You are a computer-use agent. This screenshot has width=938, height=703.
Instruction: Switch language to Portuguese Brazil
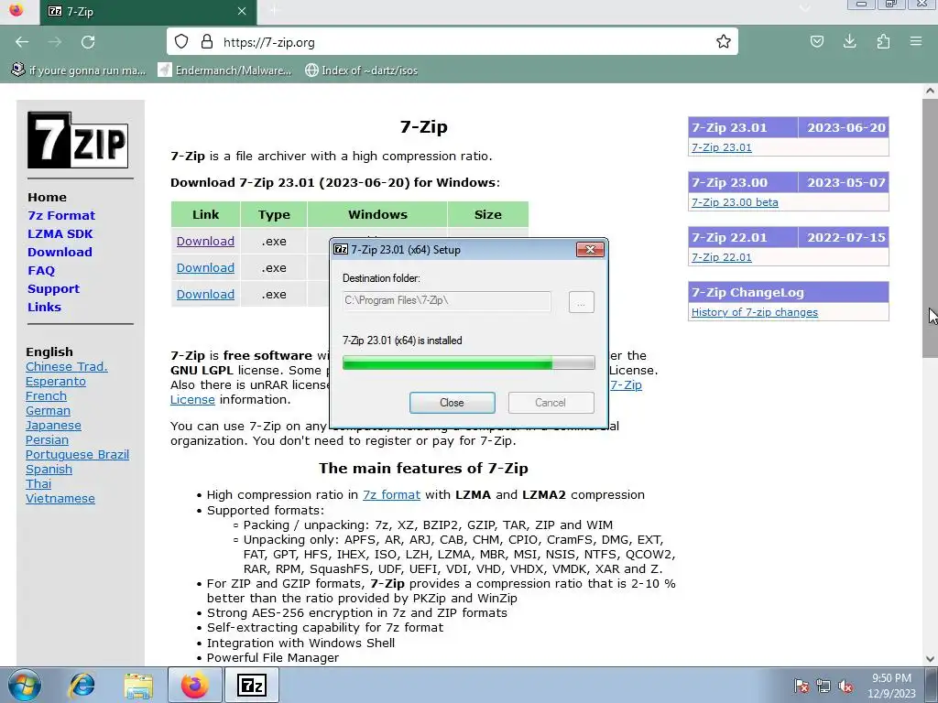pos(77,454)
